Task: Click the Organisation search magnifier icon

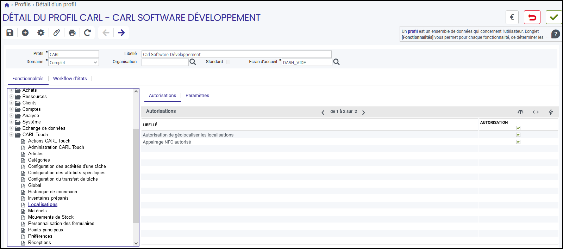Action: coord(193,62)
